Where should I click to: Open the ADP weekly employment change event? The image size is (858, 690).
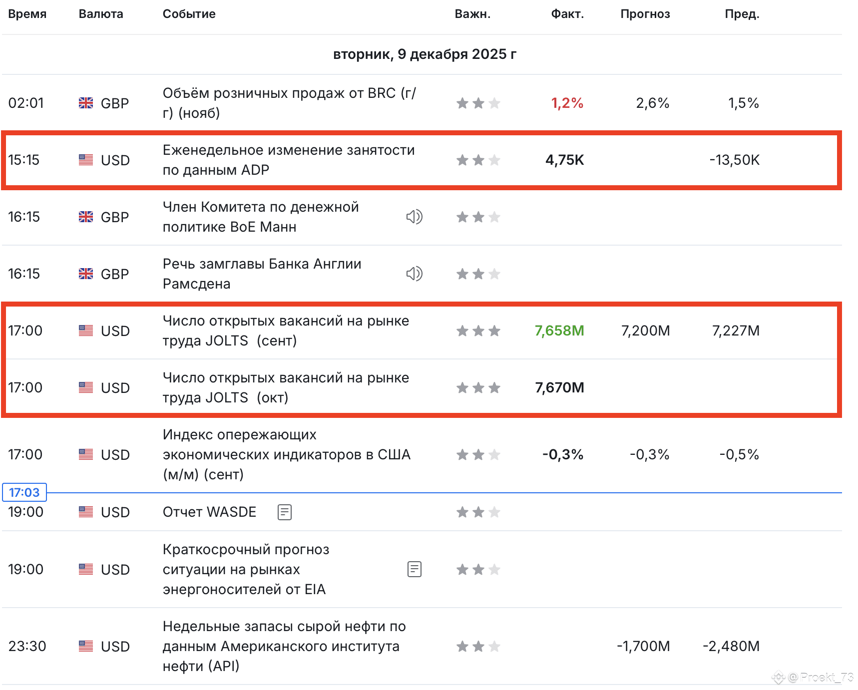pos(289,160)
